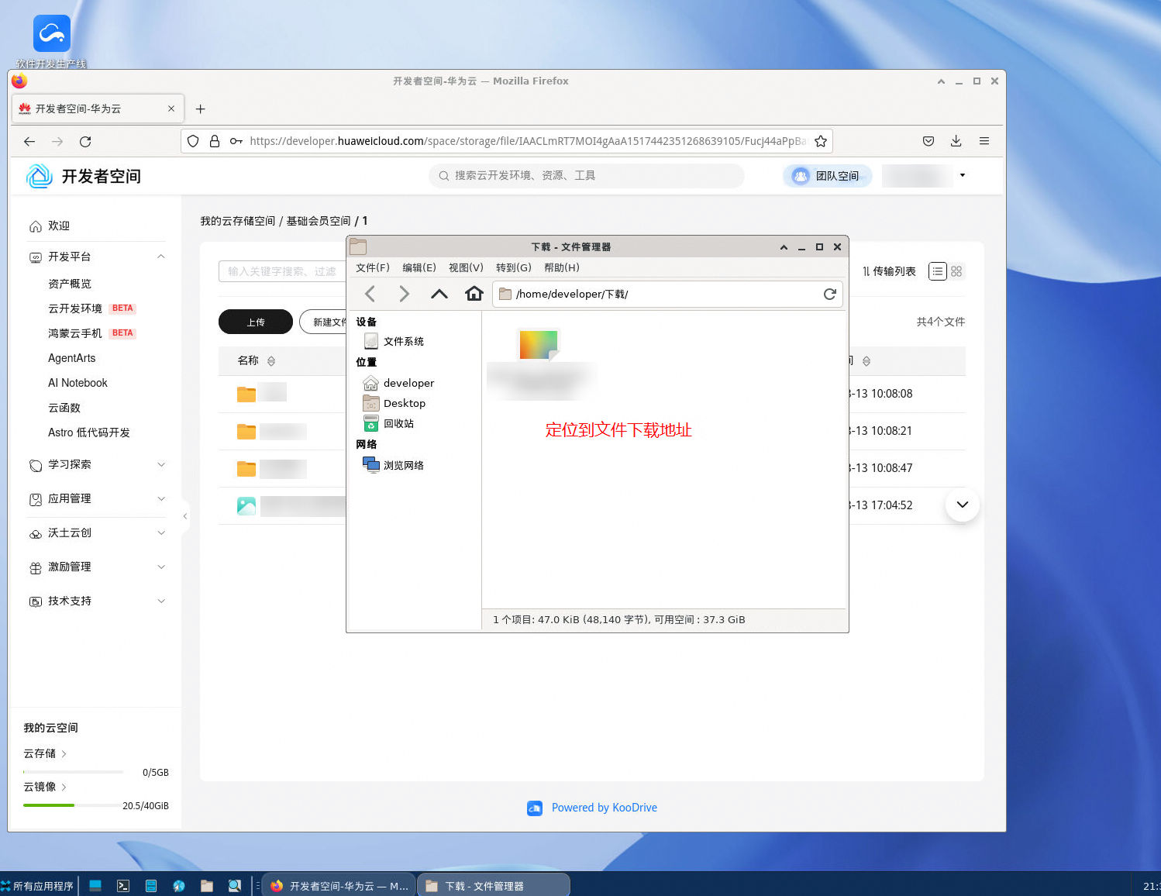Go to home folder in file manager
Image resolution: width=1161 pixels, height=896 pixels.
click(474, 294)
